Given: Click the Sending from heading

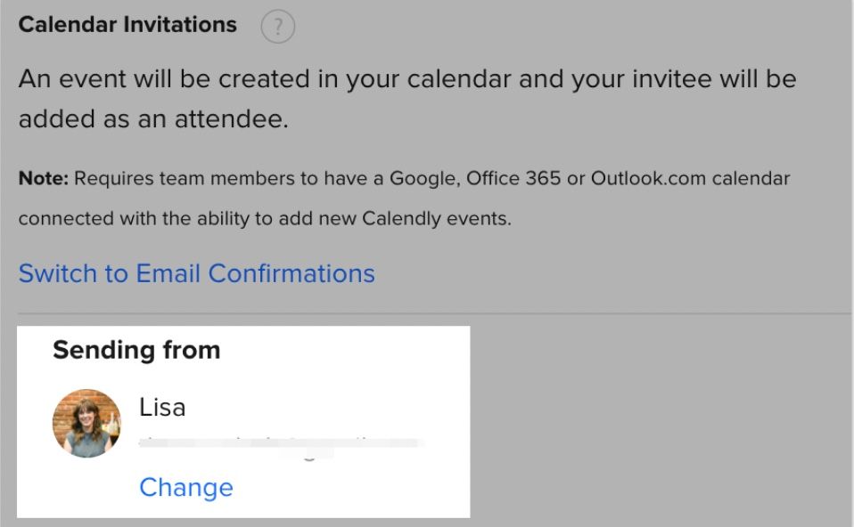Looking at the screenshot, I should pyautogui.click(x=136, y=350).
